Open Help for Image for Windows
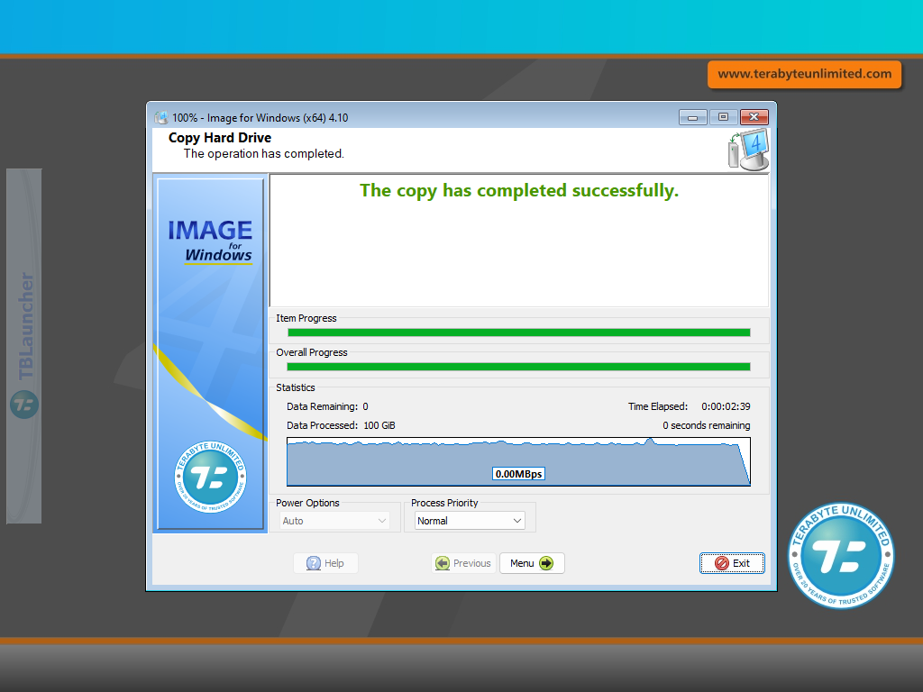Image resolution: width=923 pixels, height=692 pixels. click(325, 563)
